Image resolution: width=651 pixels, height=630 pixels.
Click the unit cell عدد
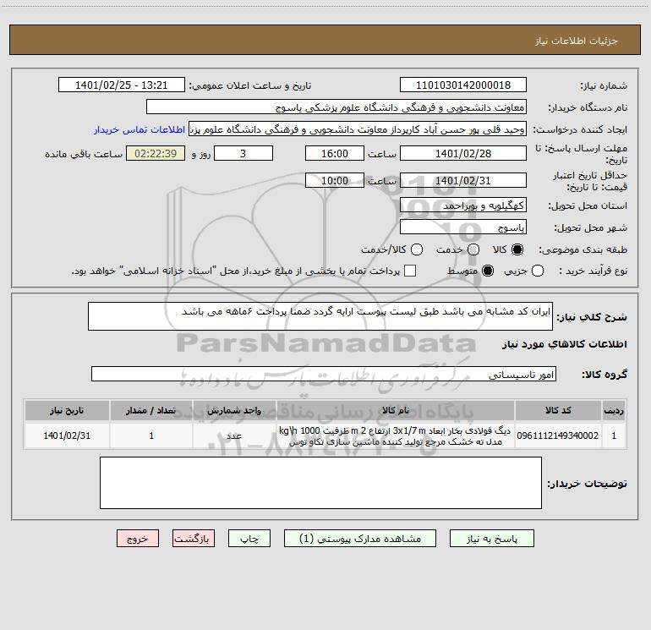234,436
